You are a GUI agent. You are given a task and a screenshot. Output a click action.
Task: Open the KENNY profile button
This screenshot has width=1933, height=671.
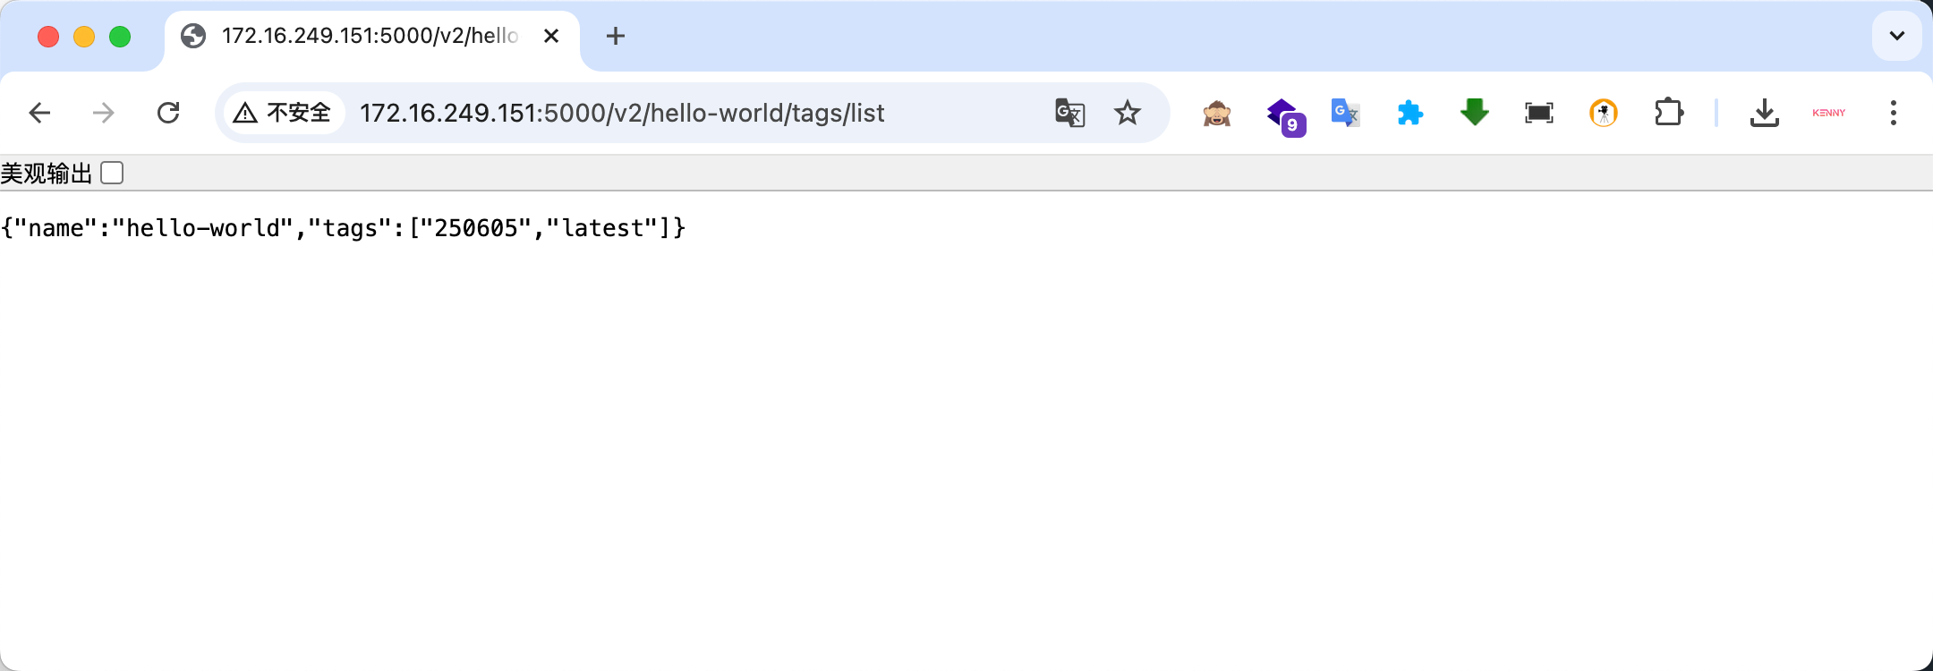[x=1829, y=113]
